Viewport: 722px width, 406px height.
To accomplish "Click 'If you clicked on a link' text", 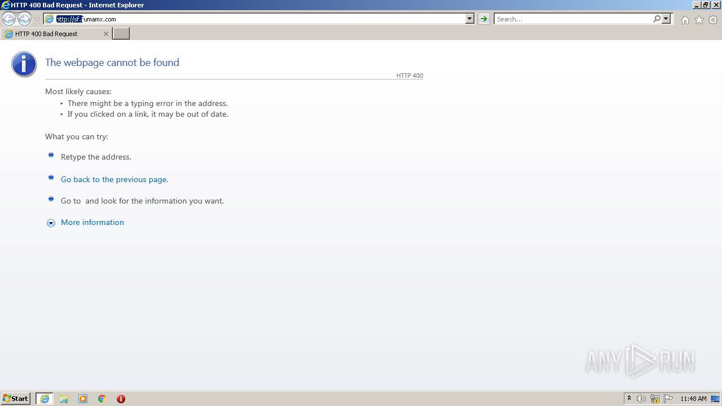I will [x=148, y=114].
